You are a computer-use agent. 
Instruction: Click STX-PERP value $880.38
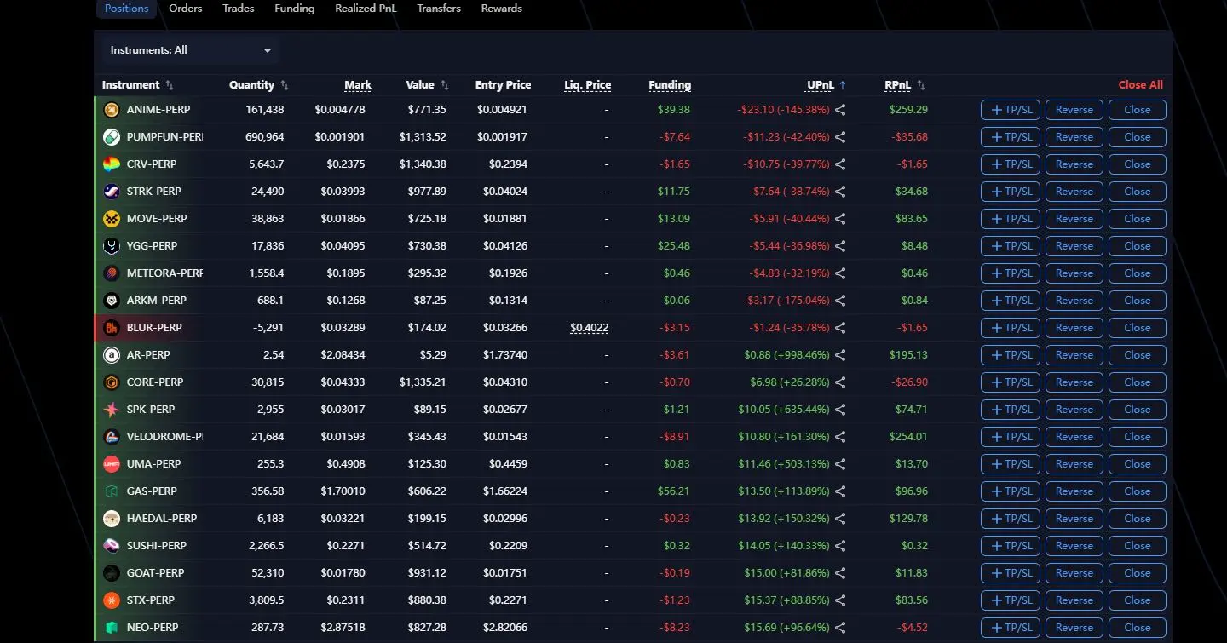pyautogui.click(x=428, y=600)
